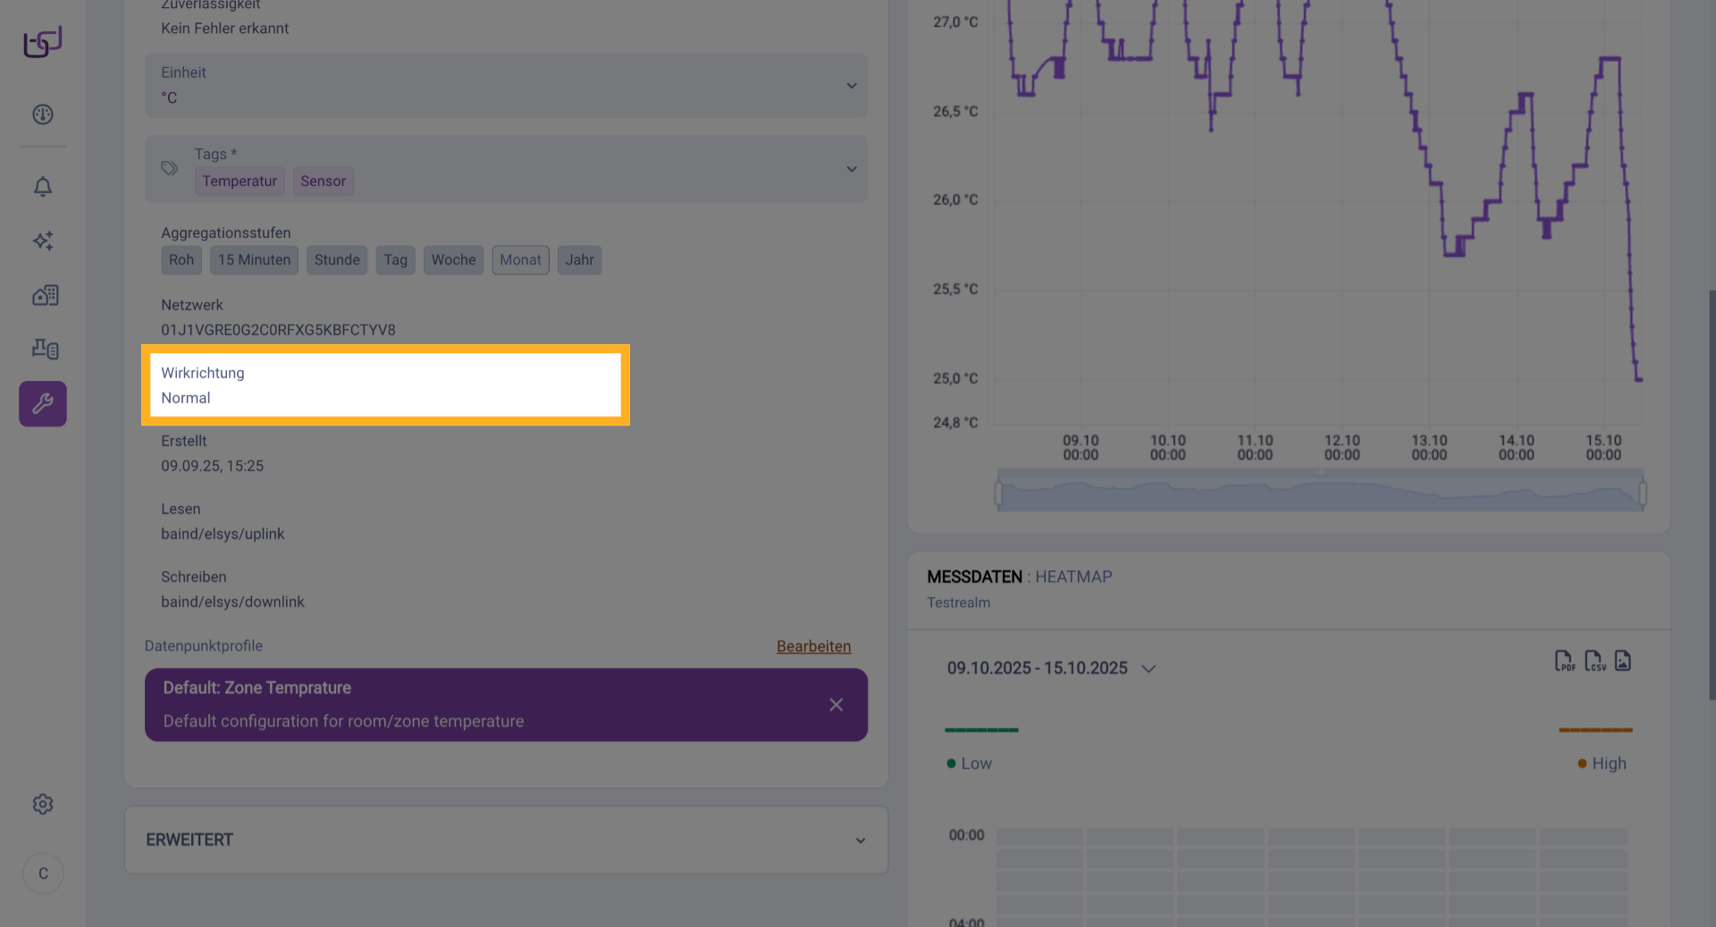Open settings gear in sidebar
This screenshot has width=1716, height=927.
[x=43, y=805]
